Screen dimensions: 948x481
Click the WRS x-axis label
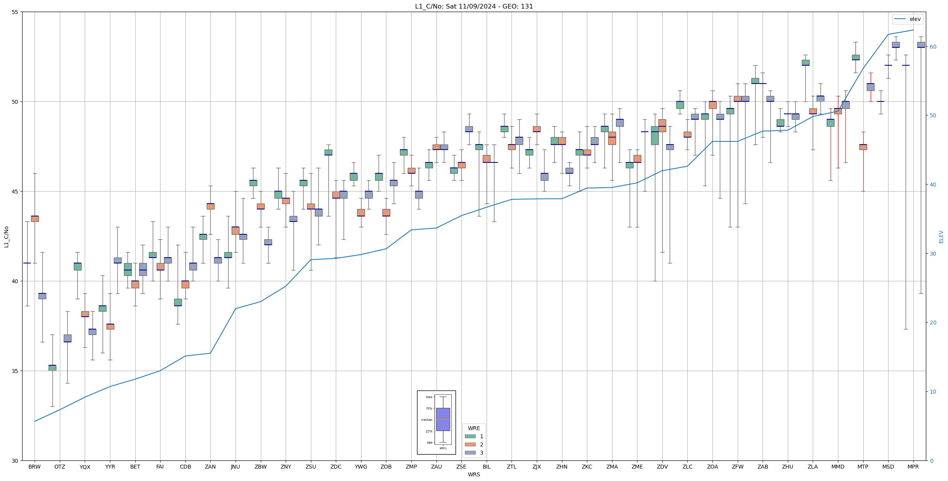[474, 474]
